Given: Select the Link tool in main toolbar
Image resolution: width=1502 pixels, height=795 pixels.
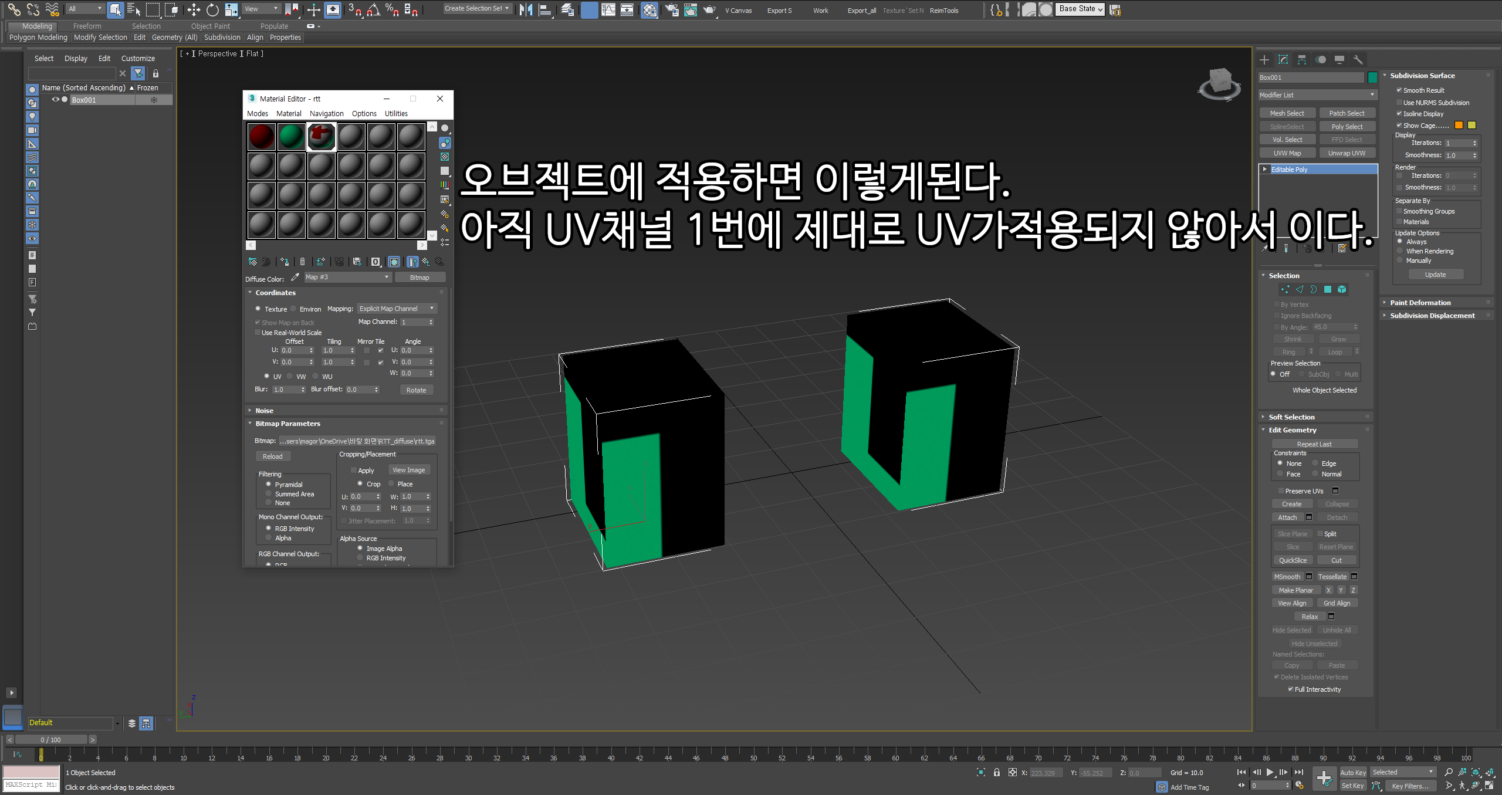Looking at the screenshot, I should click(14, 9).
